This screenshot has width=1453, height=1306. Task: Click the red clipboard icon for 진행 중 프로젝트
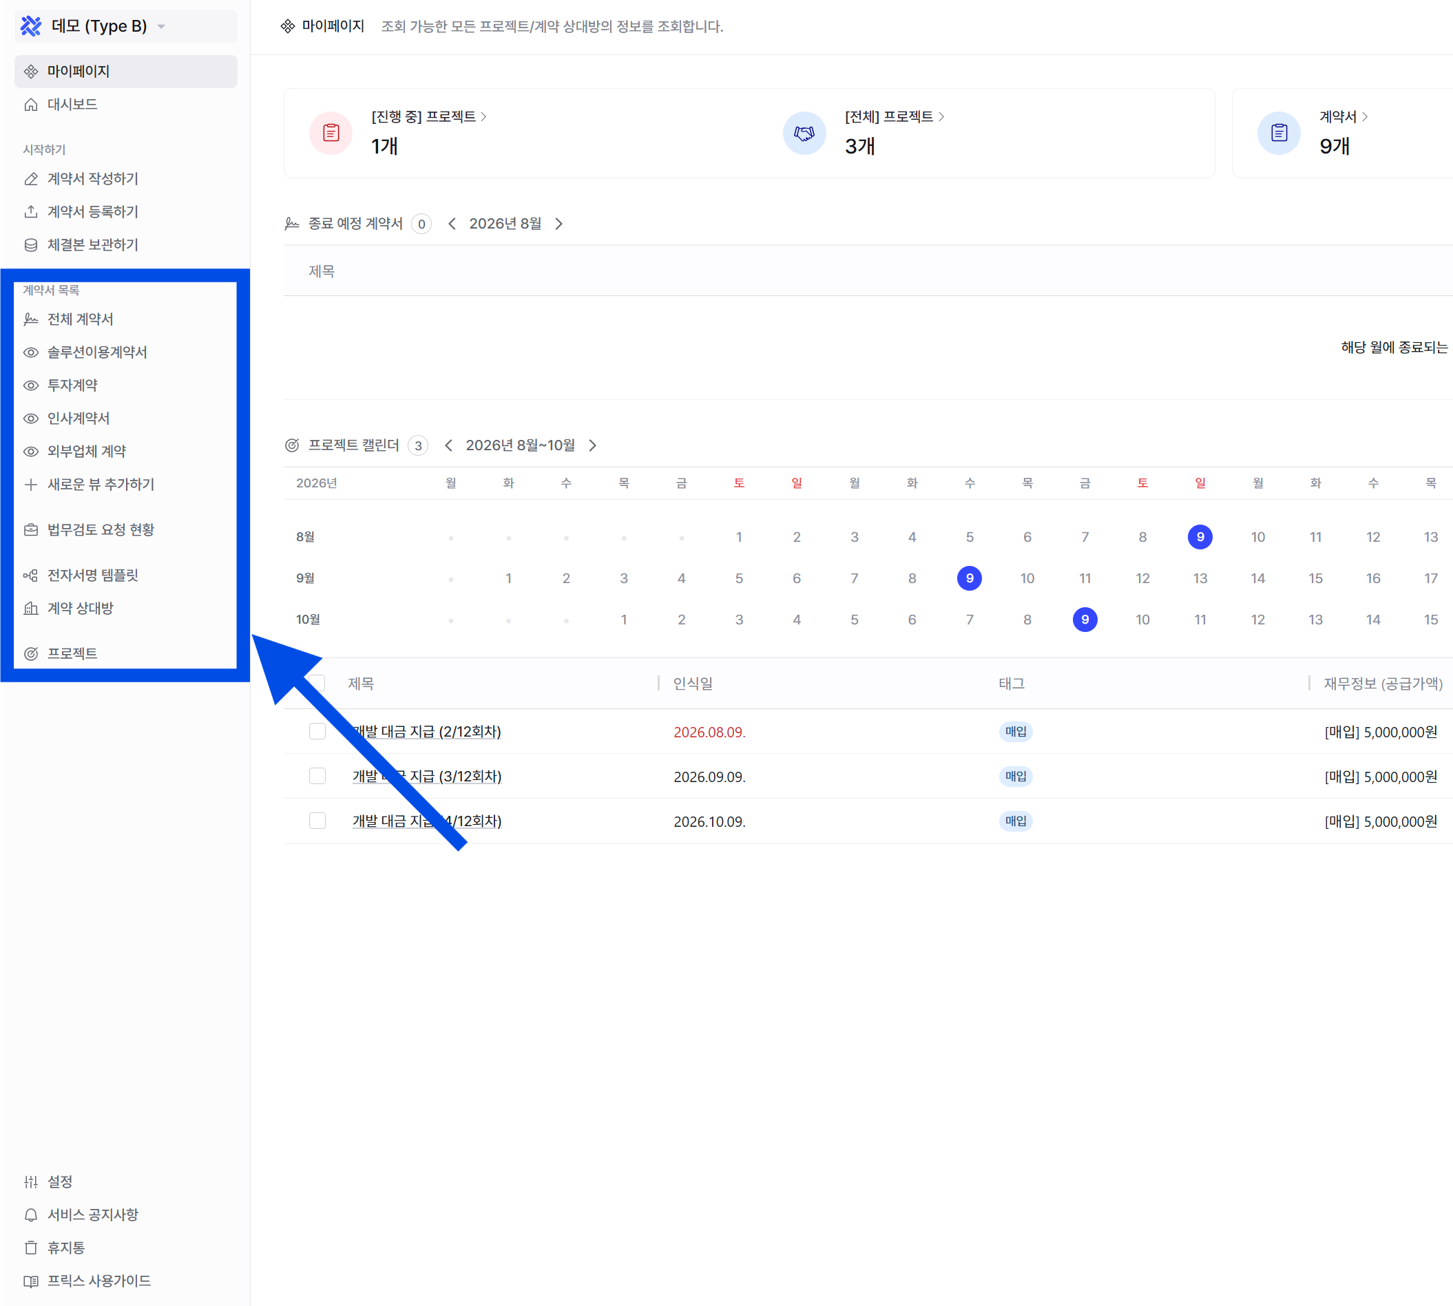(331, 133)
